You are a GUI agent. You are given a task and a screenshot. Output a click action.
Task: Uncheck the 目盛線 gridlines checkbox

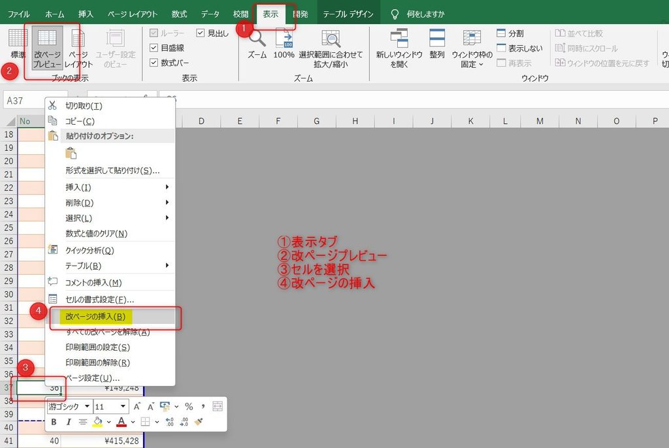coord(154,48)
